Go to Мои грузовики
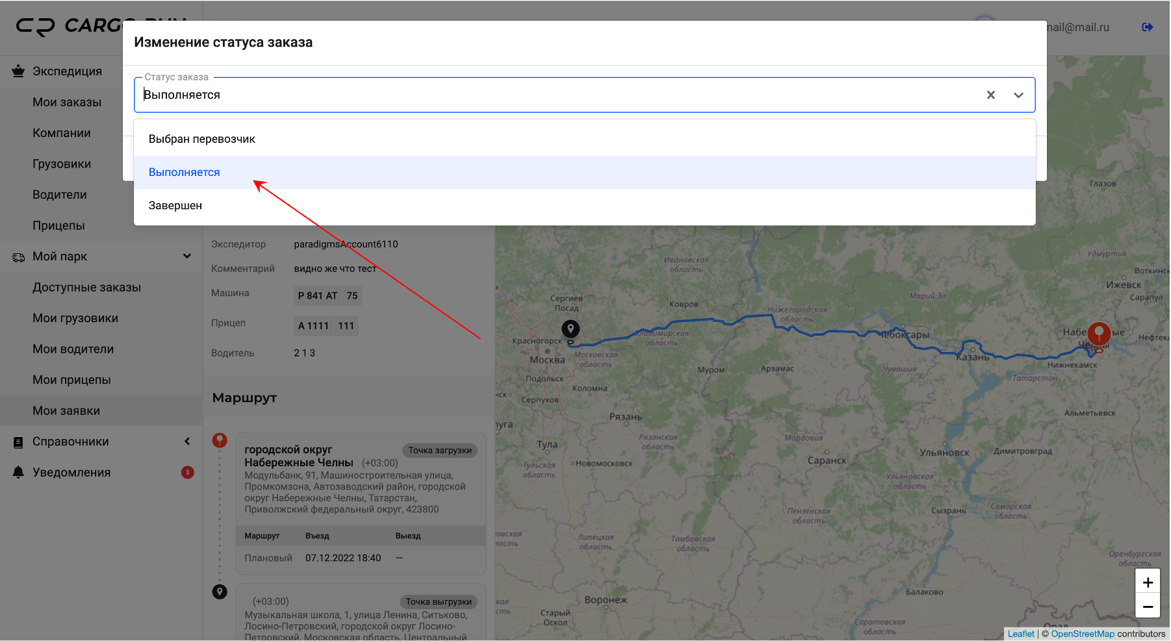This screenshot has height=641, width=1171. (75, 318)
